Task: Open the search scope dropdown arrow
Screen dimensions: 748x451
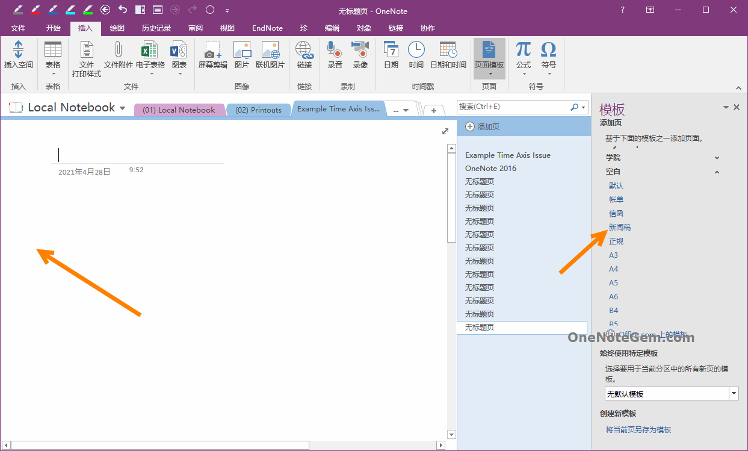Action: [x=583, y=107]
